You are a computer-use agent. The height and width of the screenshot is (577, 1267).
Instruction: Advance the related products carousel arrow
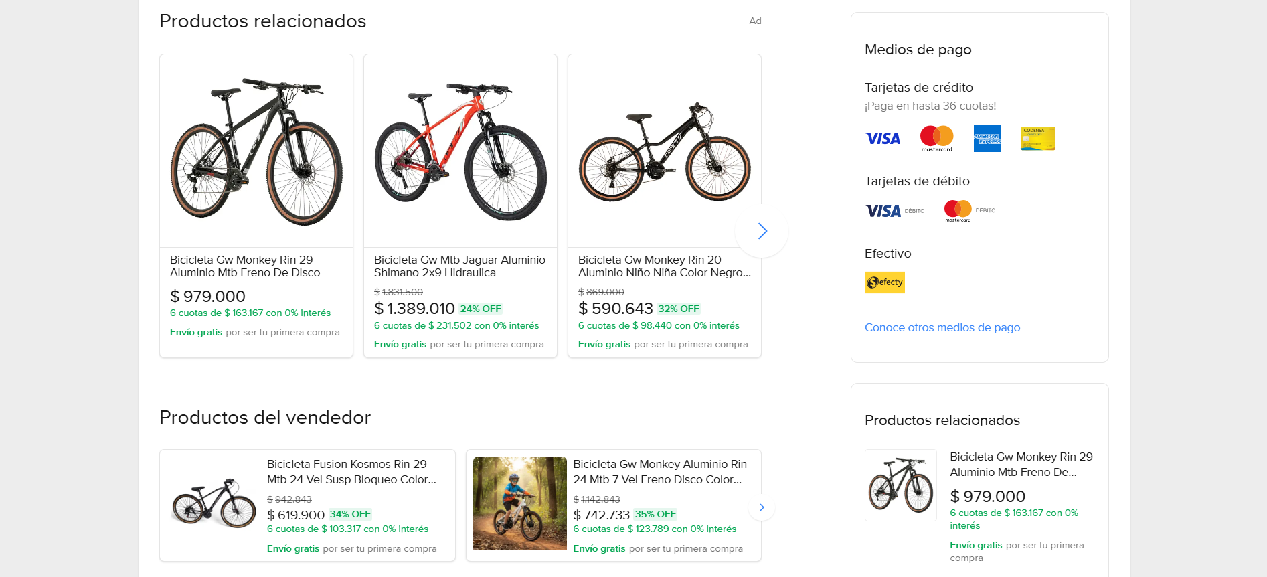point(762,231)
